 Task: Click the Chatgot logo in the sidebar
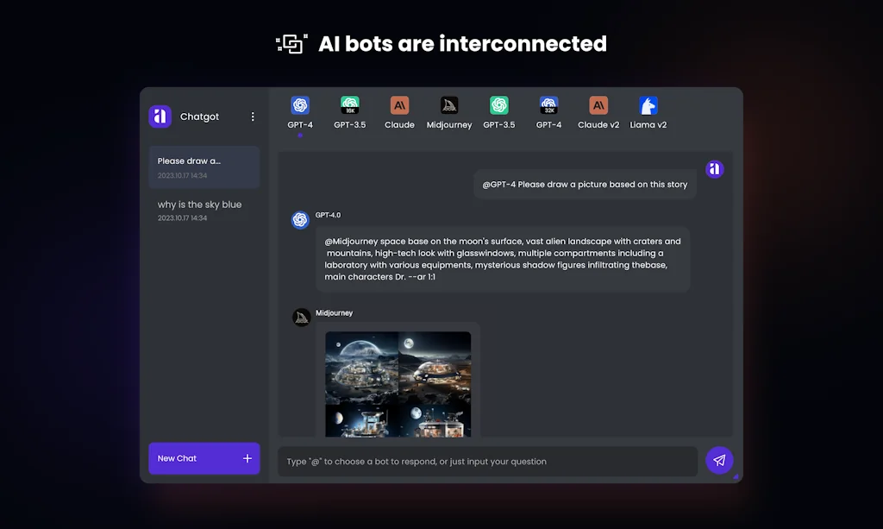tap(161, 116)
